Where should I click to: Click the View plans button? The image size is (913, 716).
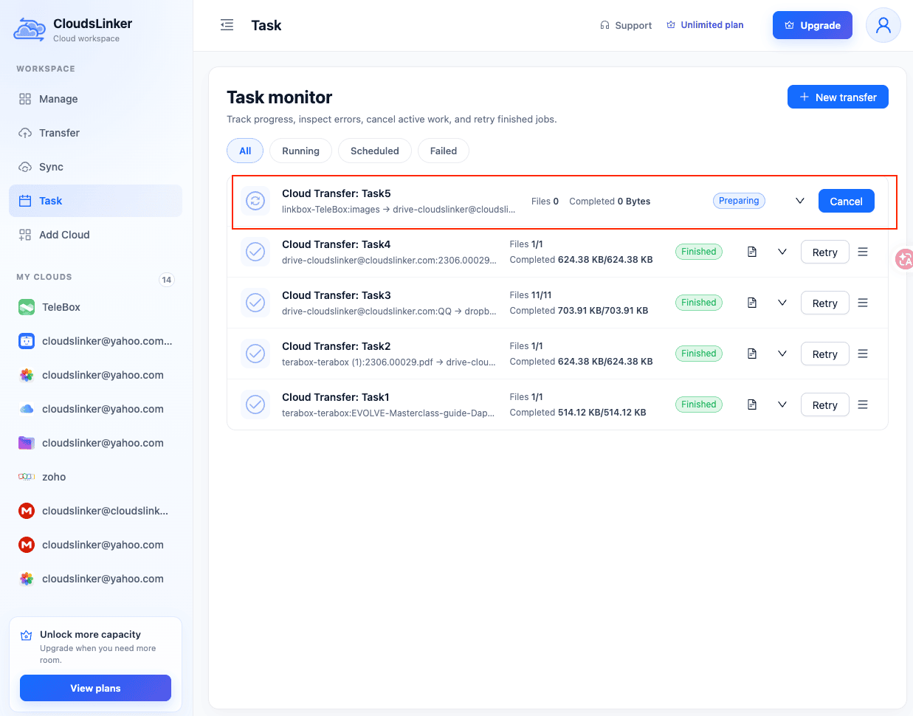[95, 688]
